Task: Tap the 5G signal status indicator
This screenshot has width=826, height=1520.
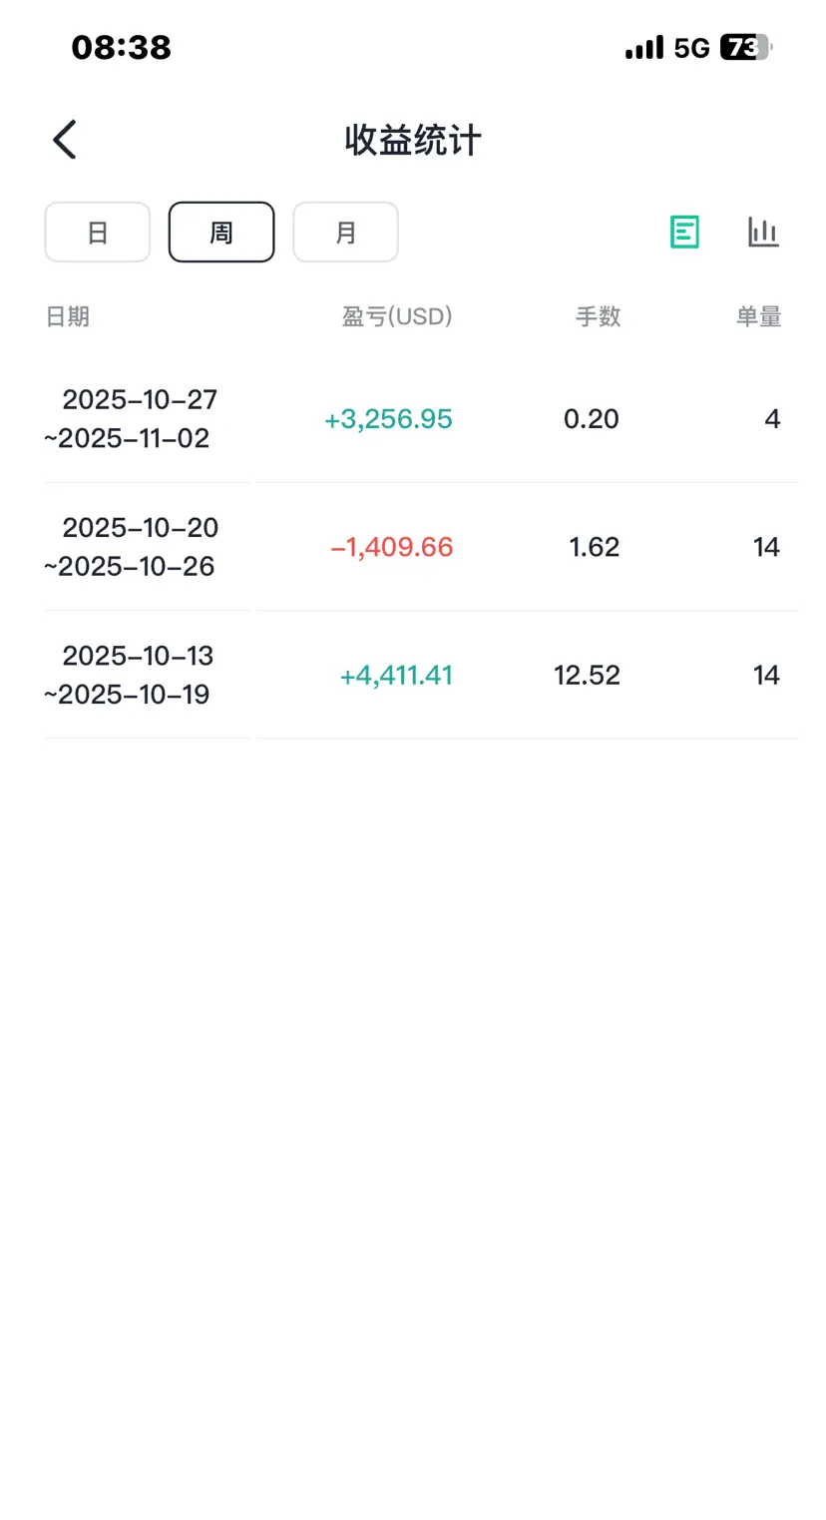Action: point(690,48)
